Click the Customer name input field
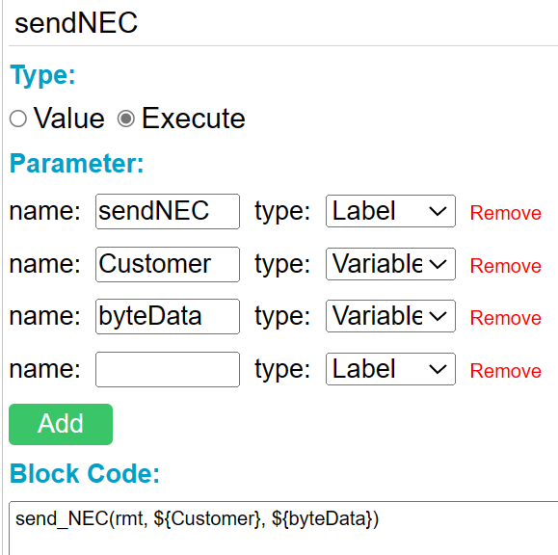558x555 pixels. pos(168,264)
